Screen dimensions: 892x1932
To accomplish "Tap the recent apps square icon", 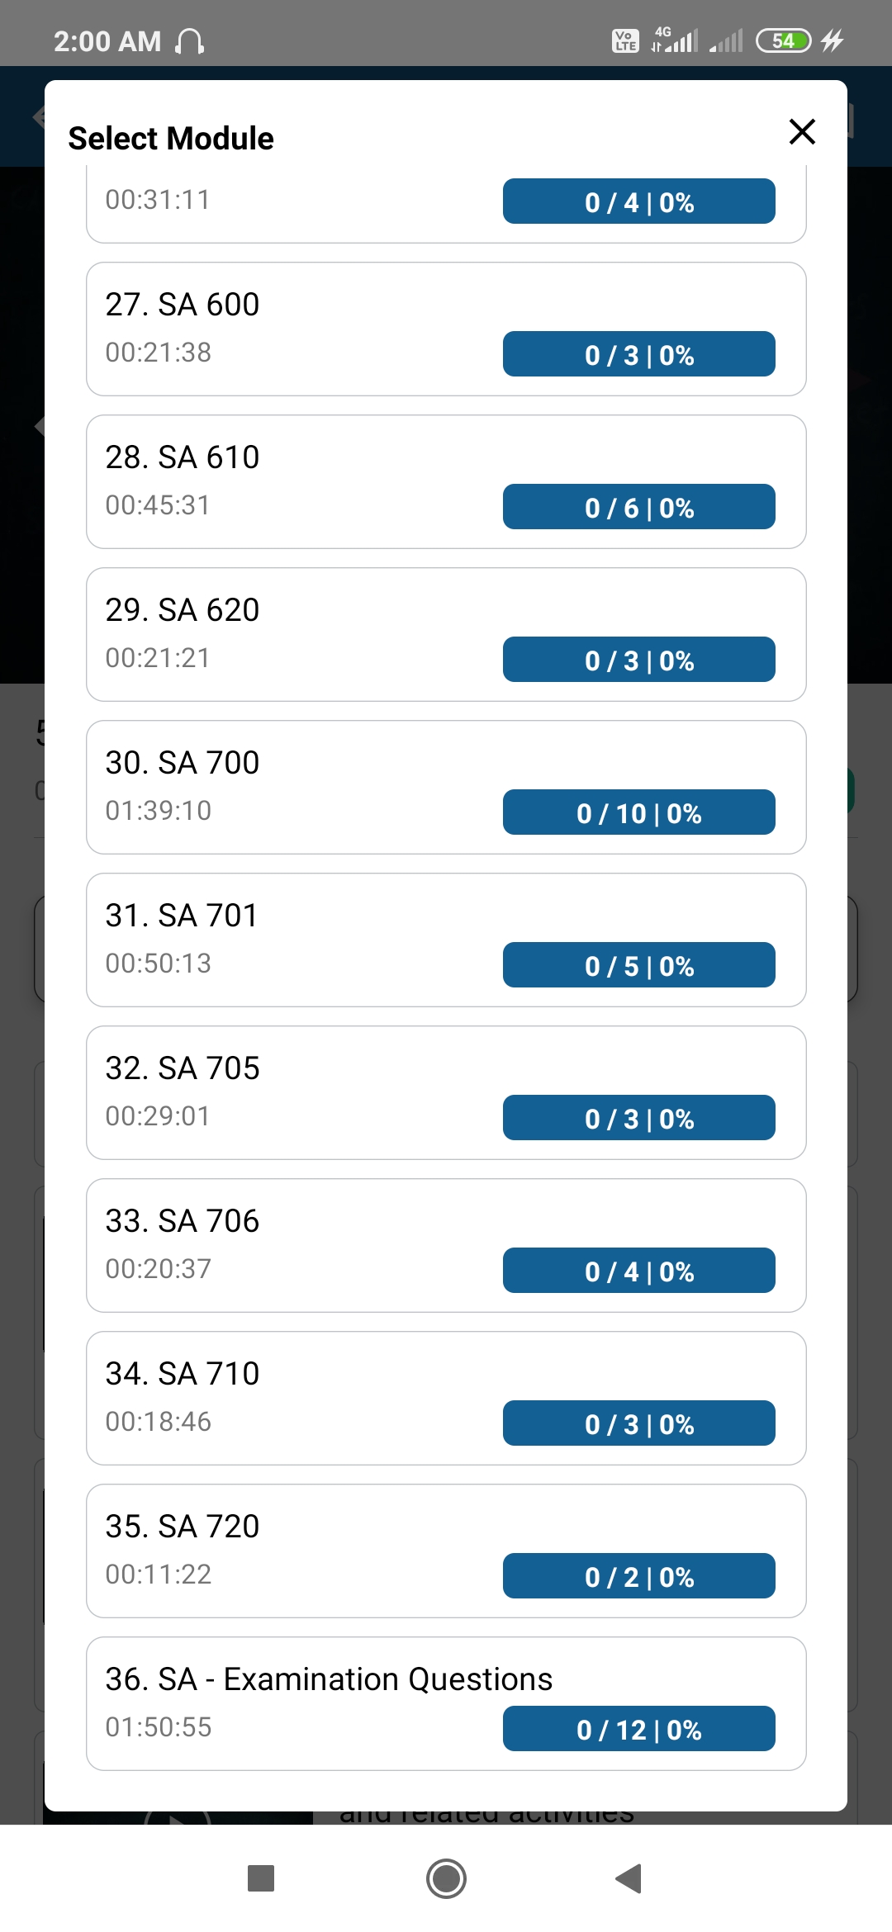I will tap(261, 1878).
